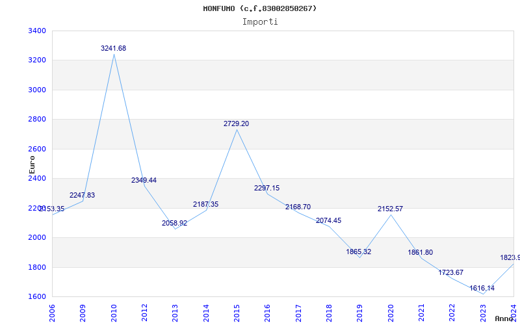Click the 2013 year axis label
This screenshot has width=520, height=325.
coord(175,313)
